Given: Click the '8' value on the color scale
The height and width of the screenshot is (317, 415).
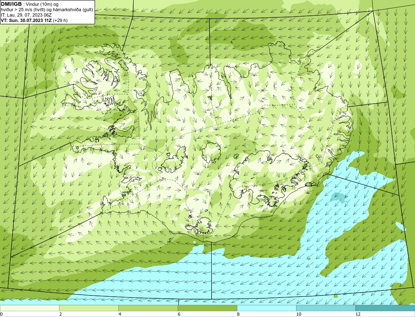Looking at the screenshot, I should tap(239, 314).
